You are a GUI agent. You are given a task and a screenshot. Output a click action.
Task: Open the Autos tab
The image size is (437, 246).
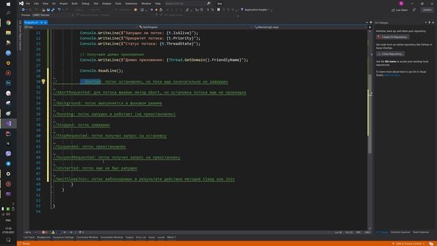(x=152, y=237)
